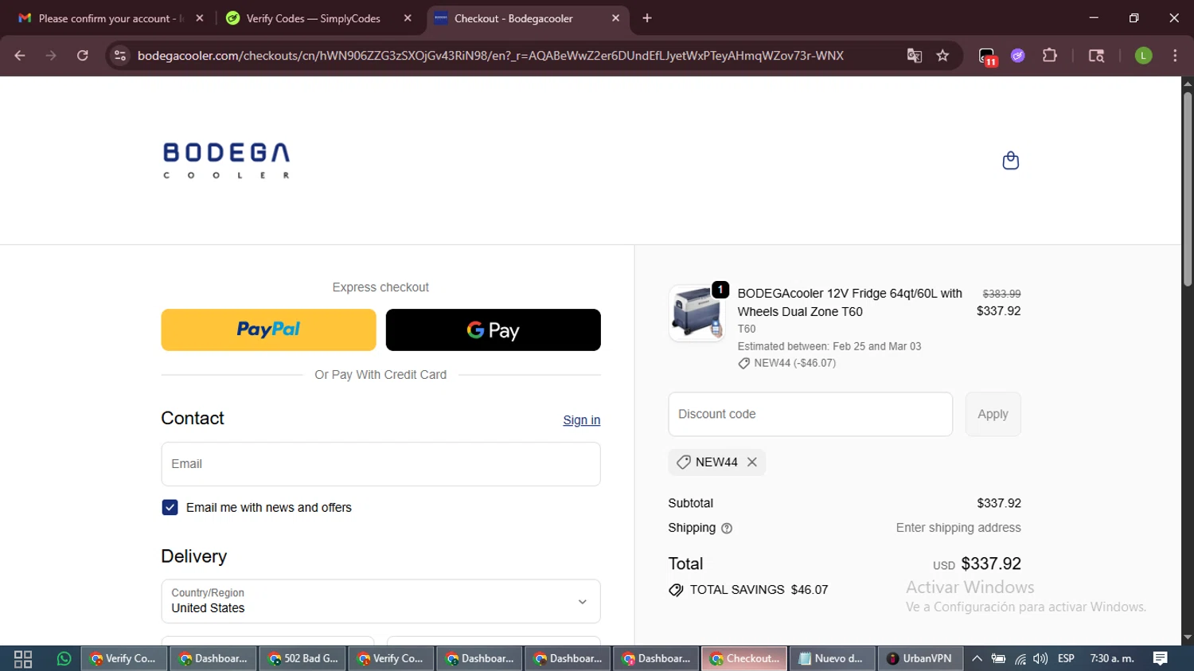This screenshot has height=671, width=1194.
Task: Open the notification center icon
Action: click(x=1160, y=659)
